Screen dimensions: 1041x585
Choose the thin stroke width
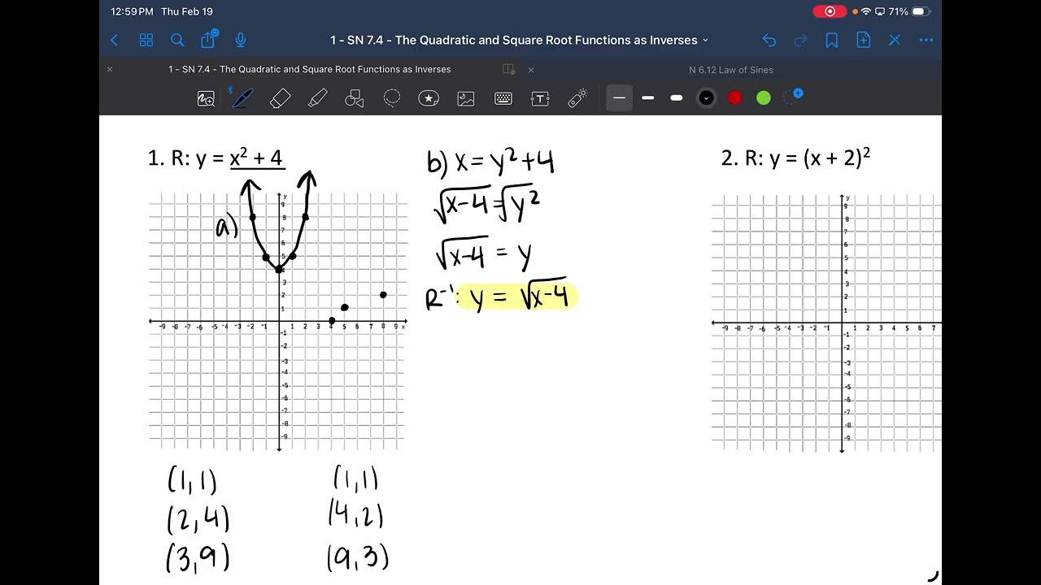point(619,97)
